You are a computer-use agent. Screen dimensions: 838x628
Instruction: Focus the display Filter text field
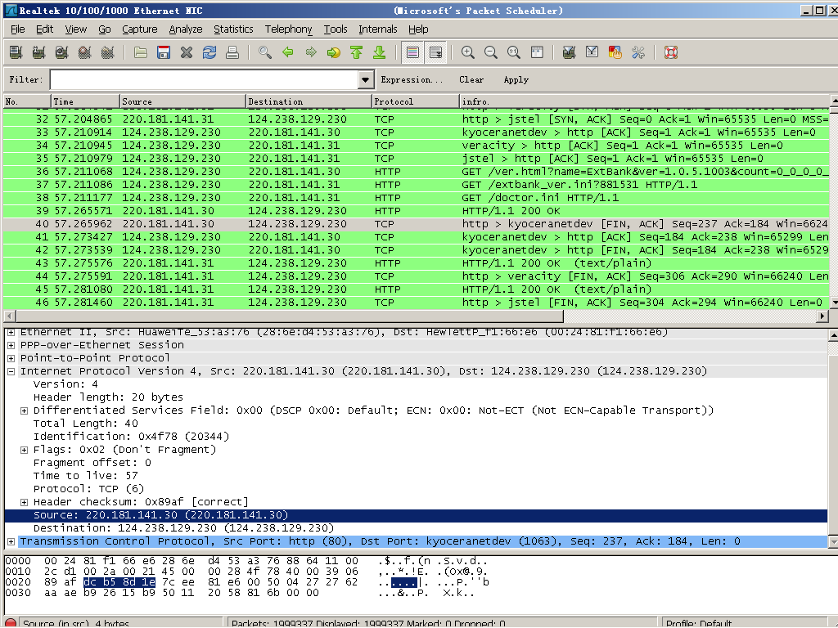pyautogui.click(x=204, y=79)
